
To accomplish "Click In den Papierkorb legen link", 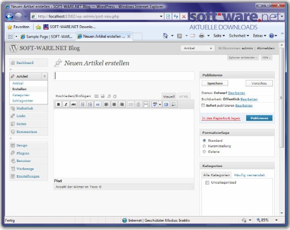I will (221, 118).
